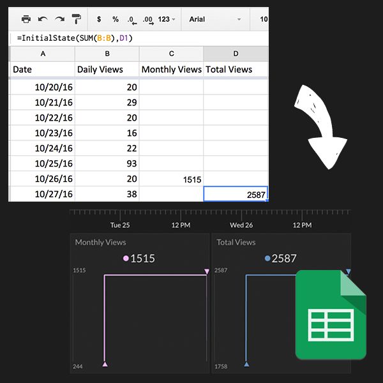Select the cell containing 10/24/16

(x=42, y=148)
